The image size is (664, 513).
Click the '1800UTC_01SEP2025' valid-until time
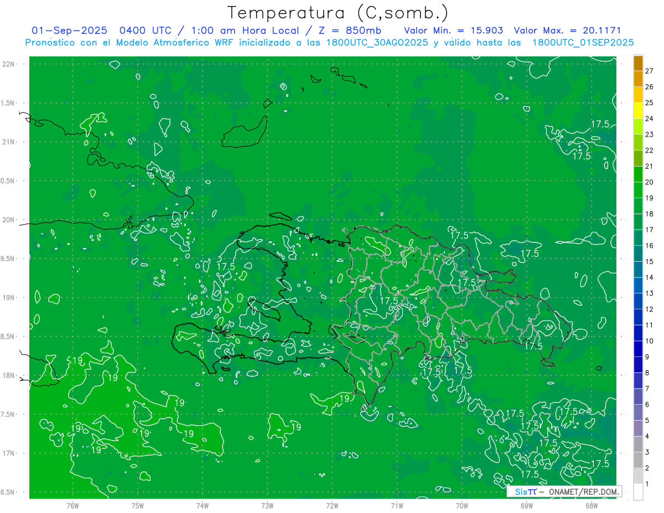point(583,43)
